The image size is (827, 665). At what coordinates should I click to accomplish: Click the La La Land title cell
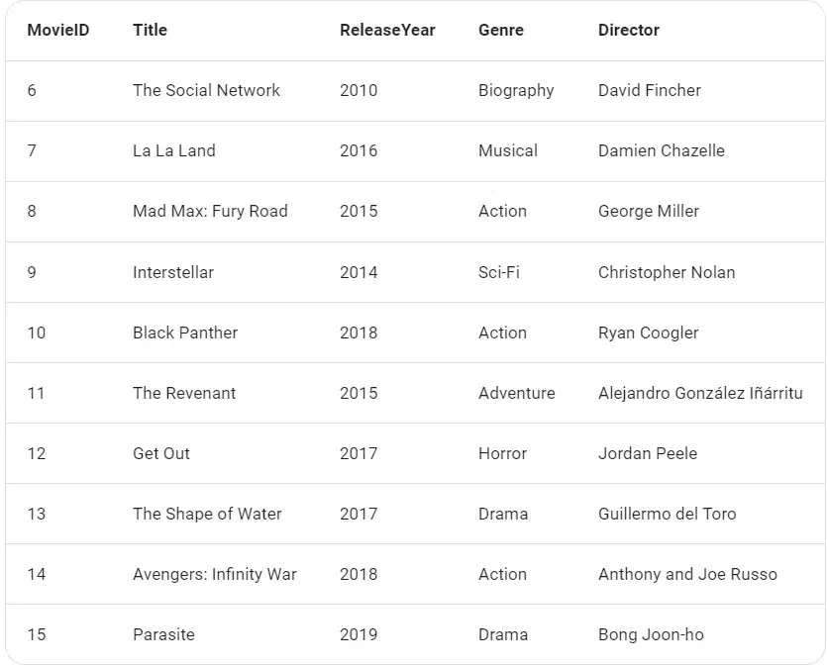(x=174, y=150)
